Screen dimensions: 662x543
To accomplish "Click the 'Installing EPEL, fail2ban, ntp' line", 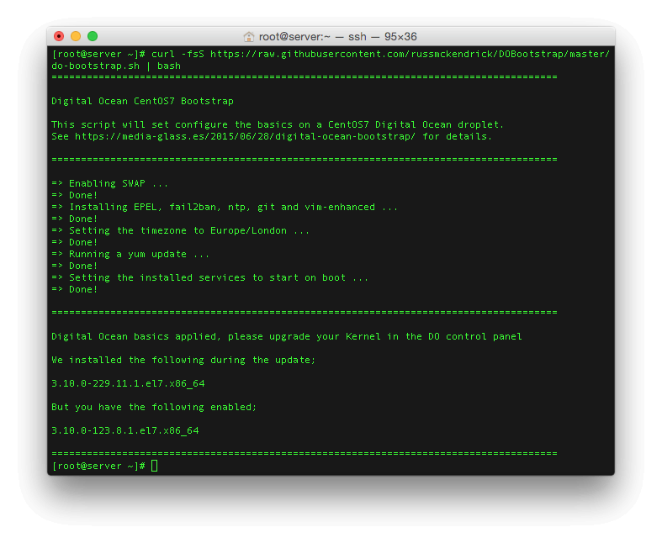I will 225,207.
